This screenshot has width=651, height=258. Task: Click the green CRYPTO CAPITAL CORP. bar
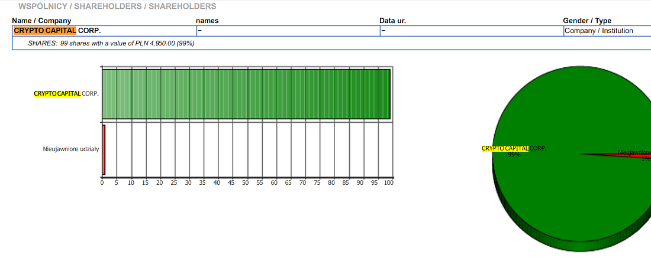coord(246,94)
